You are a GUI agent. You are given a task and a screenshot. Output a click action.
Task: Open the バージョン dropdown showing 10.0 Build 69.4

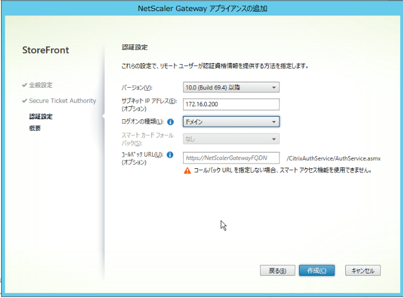[231, 88]
